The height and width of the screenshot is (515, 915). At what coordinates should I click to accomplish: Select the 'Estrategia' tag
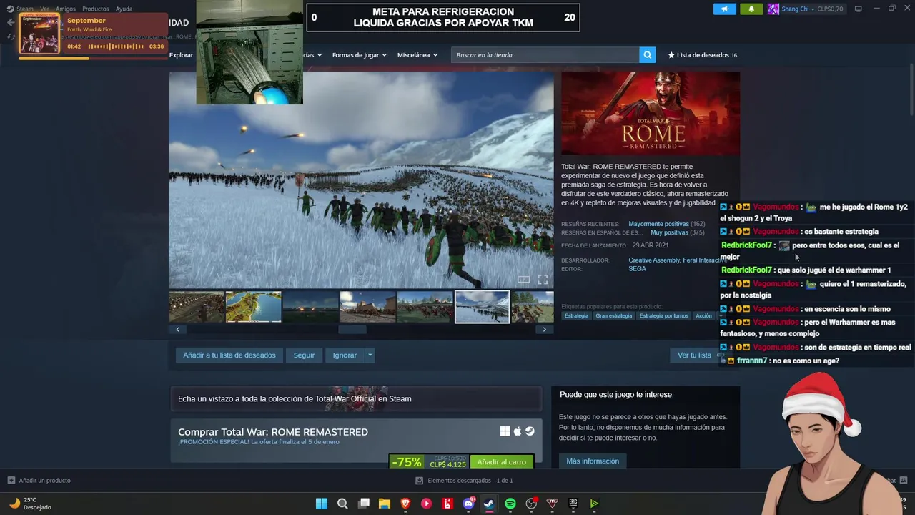pos(576,315)
